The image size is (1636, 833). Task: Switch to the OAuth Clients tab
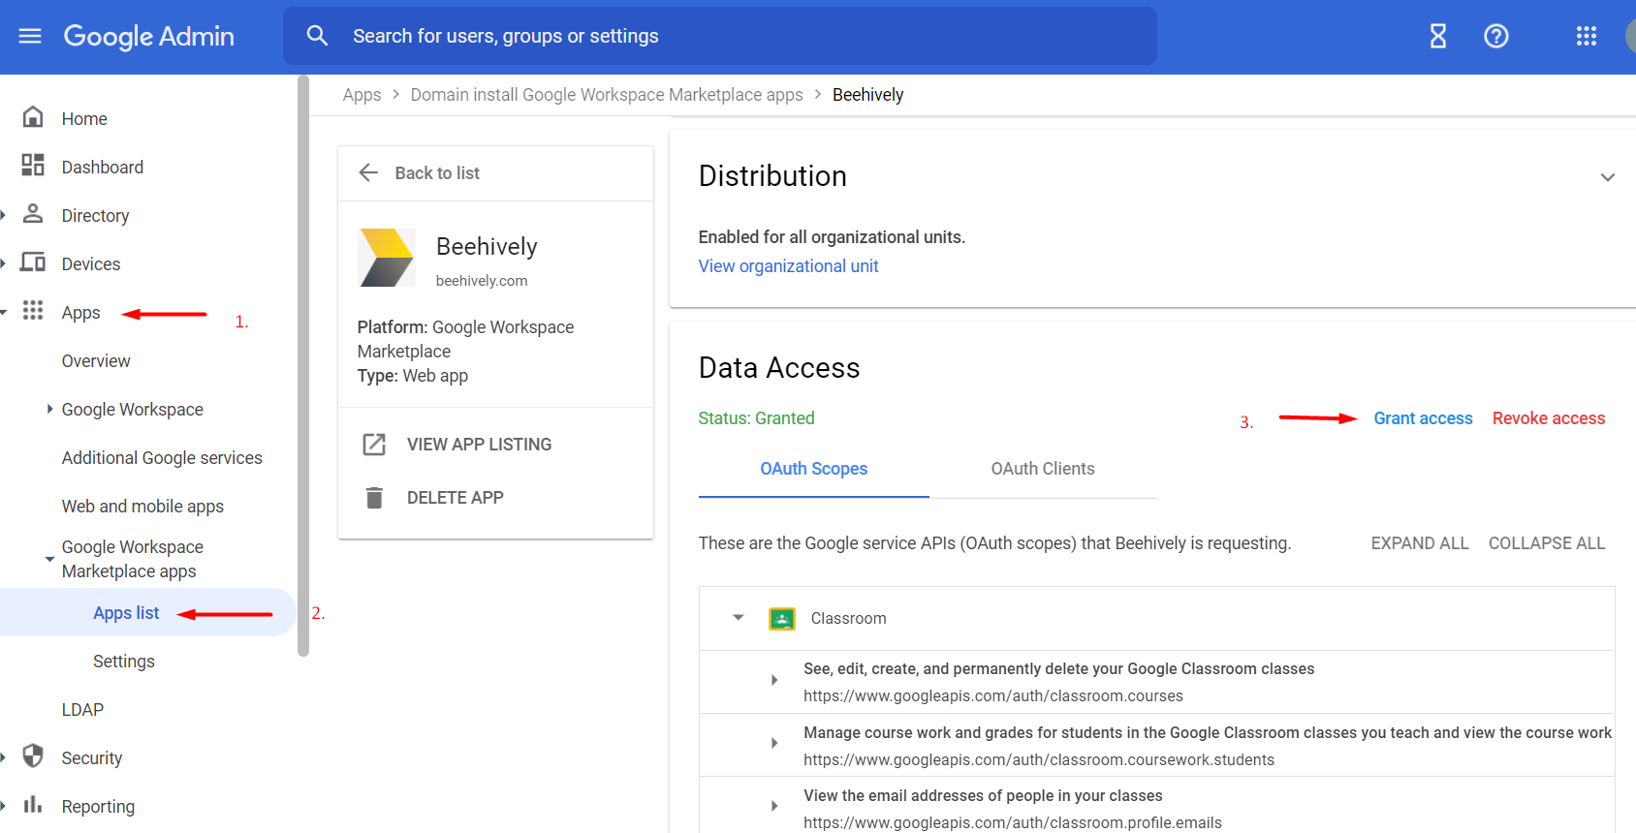[1043, 469]
